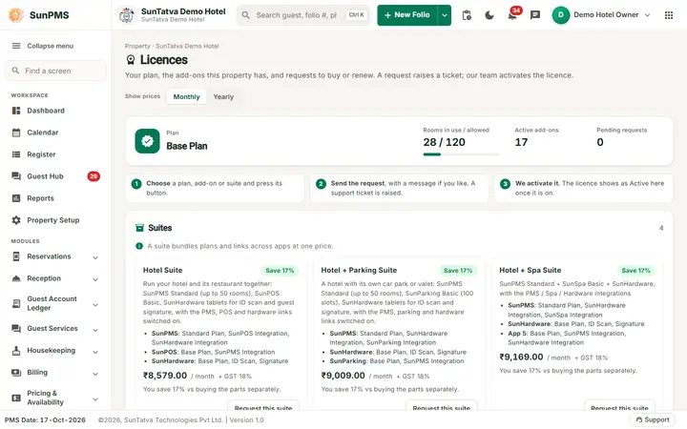Click the ₹9,169.00 price
The width and height of the screenshot is (687, 429).
[521, 357]
